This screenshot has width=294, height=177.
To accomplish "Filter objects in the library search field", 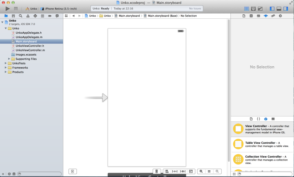I will (x=265, y=174).
